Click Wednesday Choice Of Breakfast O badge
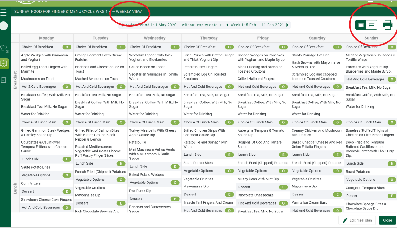 pyautogui.click(x=175, y=47)
